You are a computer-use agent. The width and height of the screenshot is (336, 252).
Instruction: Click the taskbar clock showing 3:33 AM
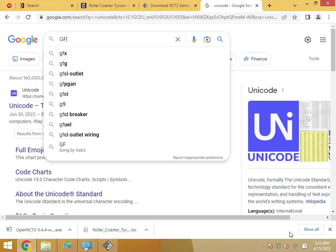click(x=322, y=246)
